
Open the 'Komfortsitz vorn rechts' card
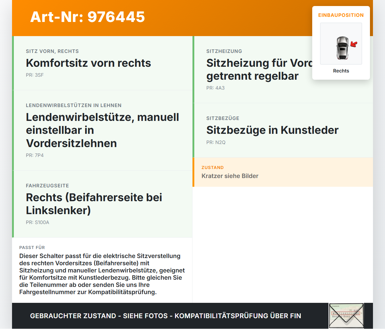coord(88,63)
